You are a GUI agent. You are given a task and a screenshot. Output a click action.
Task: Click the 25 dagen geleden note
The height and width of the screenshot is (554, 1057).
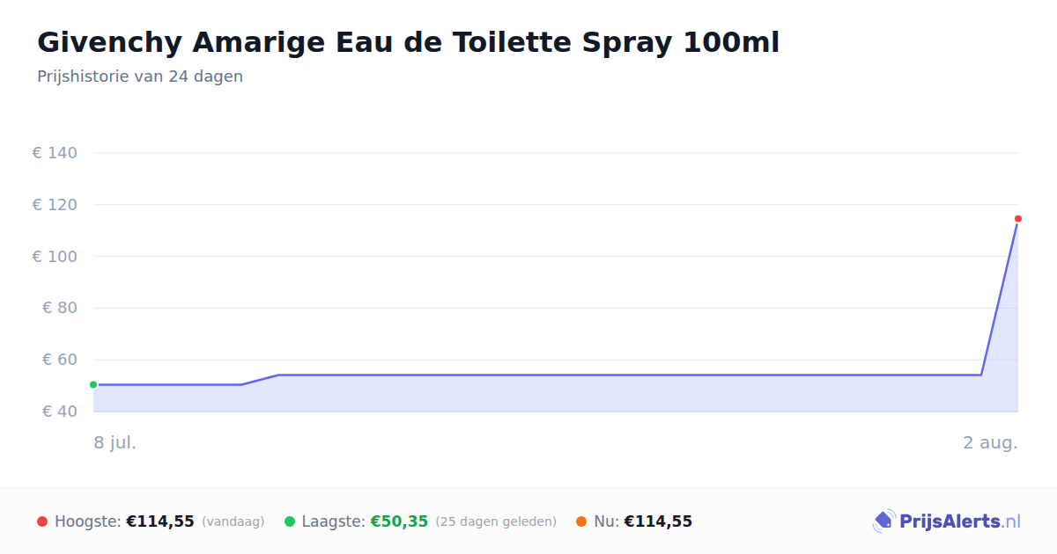496,521
